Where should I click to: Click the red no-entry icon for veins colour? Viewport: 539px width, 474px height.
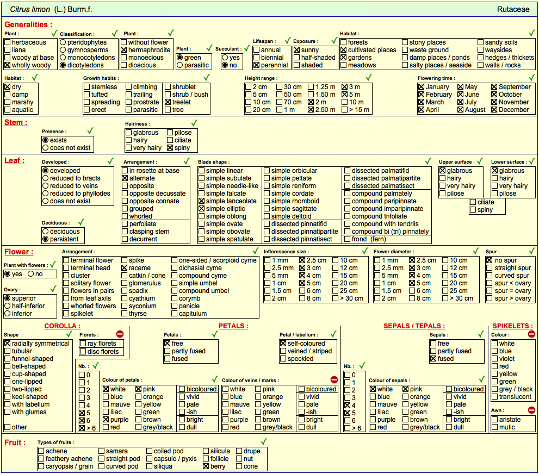click(x=334, y=379)
